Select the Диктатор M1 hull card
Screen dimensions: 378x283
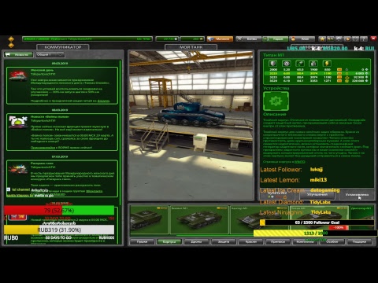point(362,219)
